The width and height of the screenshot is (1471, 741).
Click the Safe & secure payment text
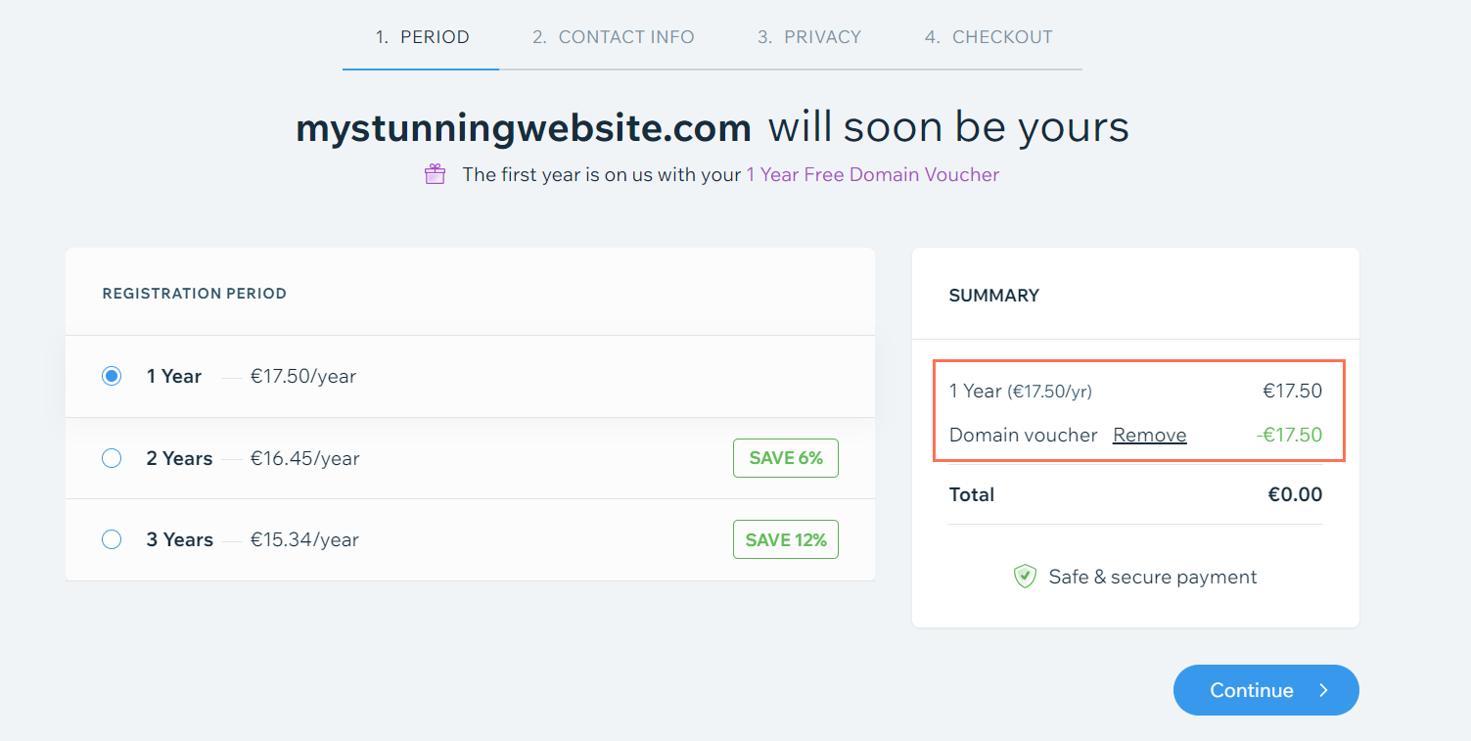point(1152,577)
